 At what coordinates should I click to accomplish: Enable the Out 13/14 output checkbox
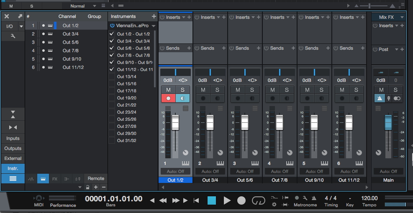coord(112,76)
